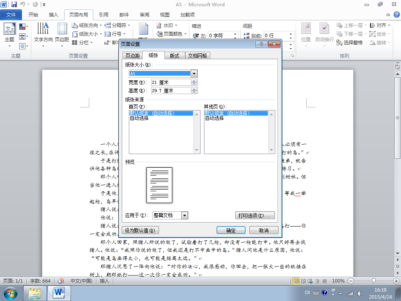
Task: Switch to the References (引用) ribbon tab
Action: [x=104, y=15]
